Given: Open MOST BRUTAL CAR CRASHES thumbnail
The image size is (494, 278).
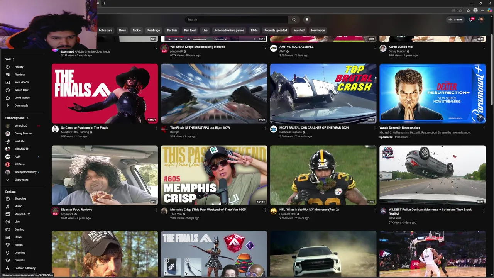Looking at the screenshot, I should (323, 93).
